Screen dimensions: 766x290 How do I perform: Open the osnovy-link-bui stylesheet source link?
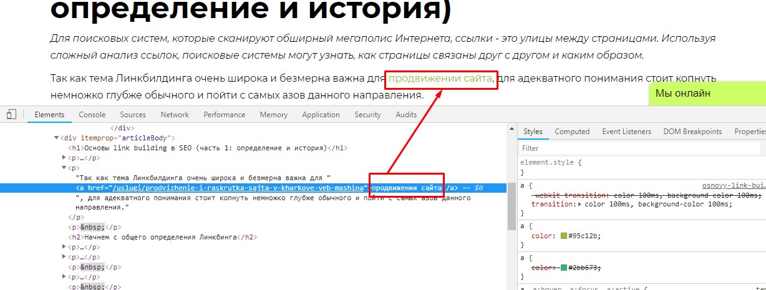point(734,185)
